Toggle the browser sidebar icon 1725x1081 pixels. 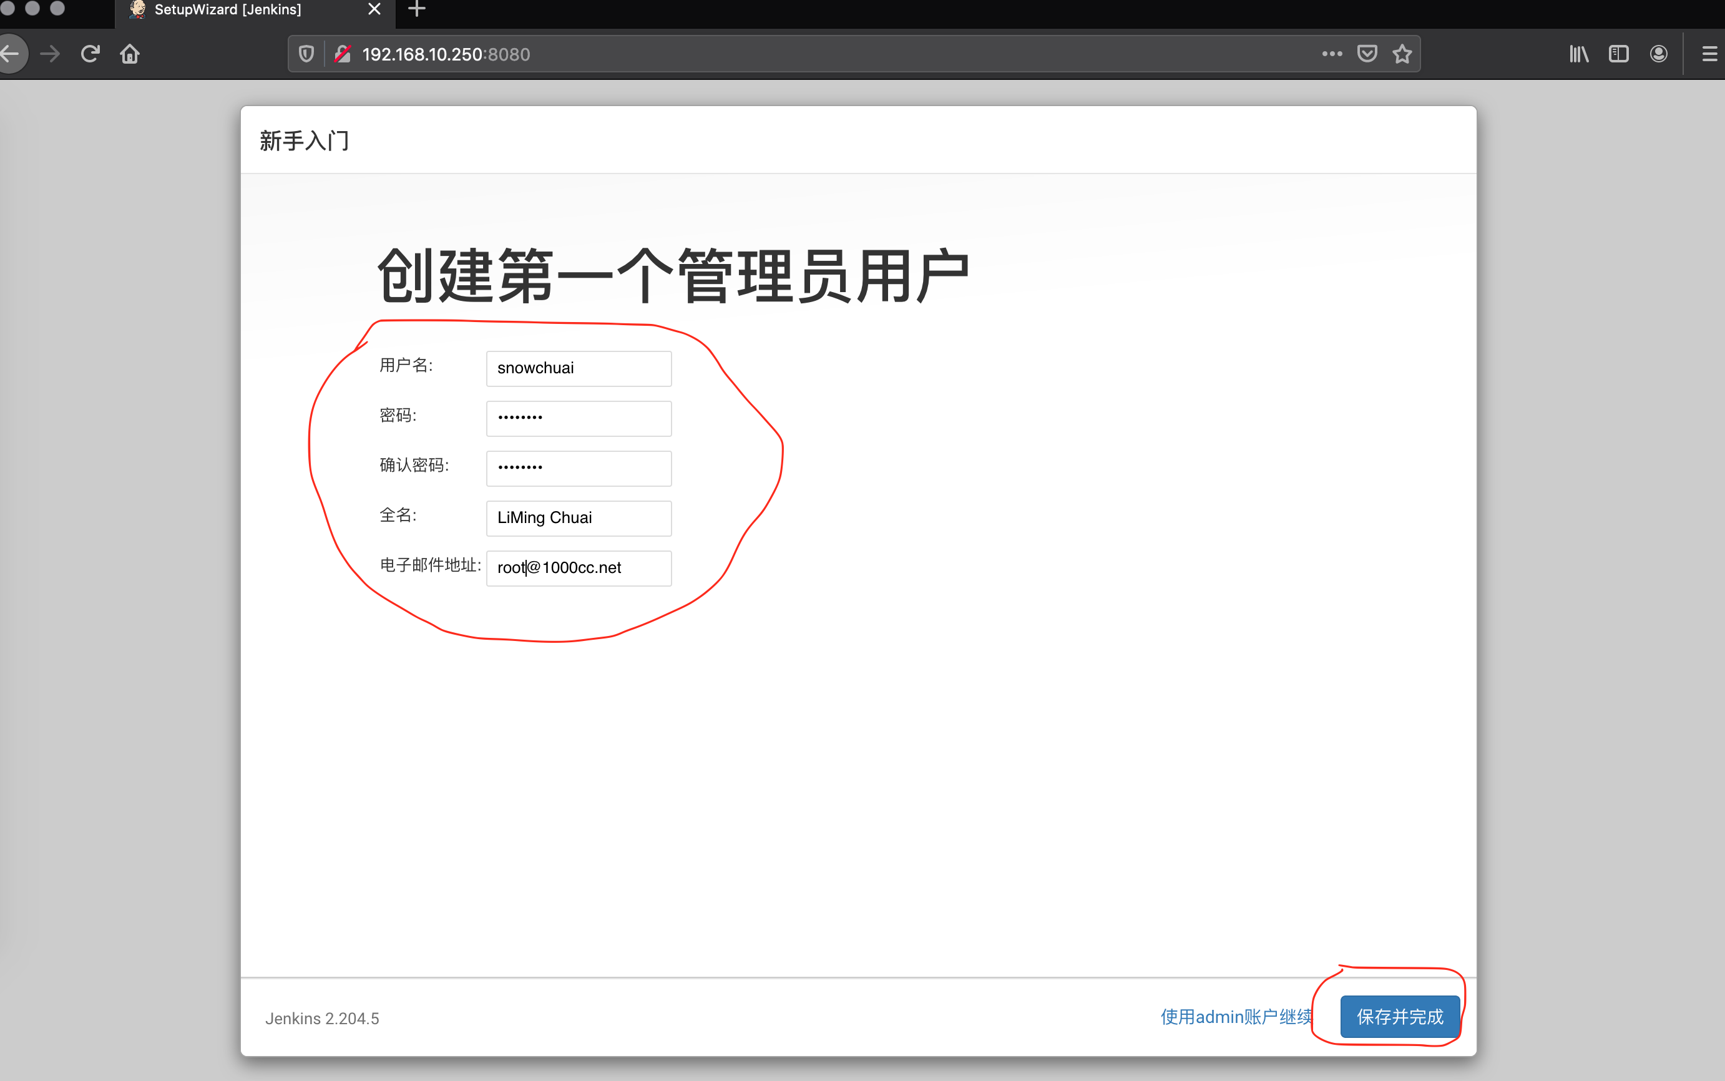[x=1618, y=54]
